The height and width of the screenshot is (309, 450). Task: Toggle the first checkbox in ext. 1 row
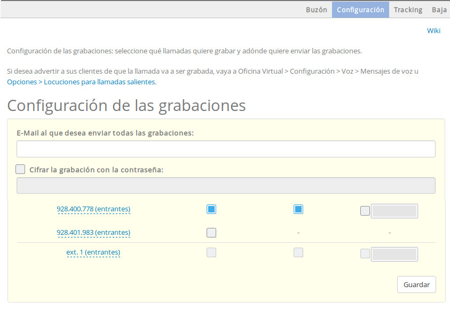point(211,252)
